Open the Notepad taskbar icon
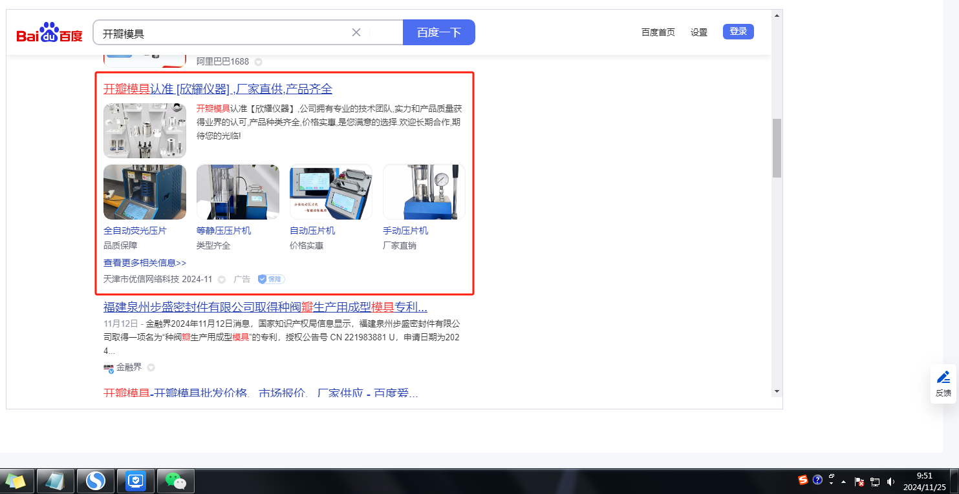Viewport: 959px width, 494px height. [56, 480]
